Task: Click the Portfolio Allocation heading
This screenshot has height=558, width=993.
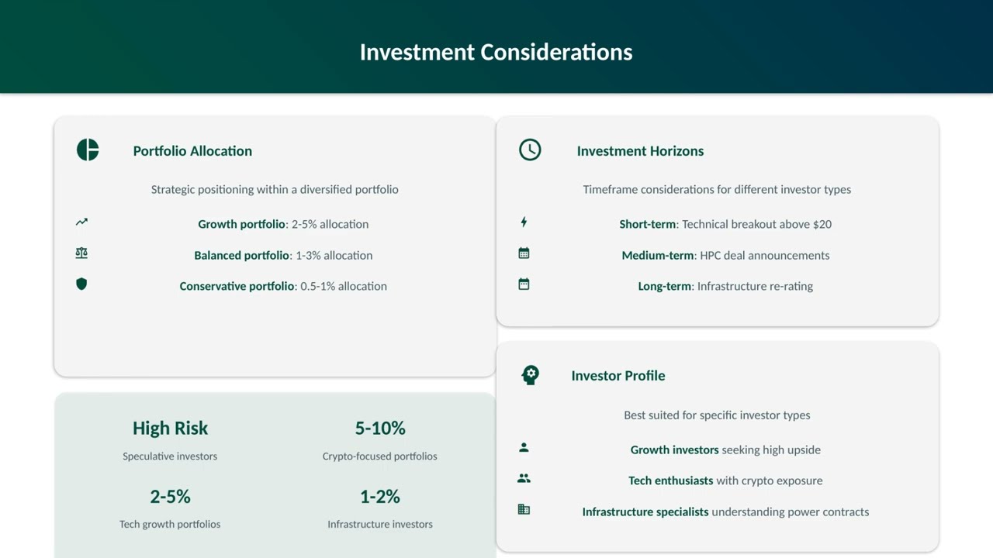Action: point(192,151)
